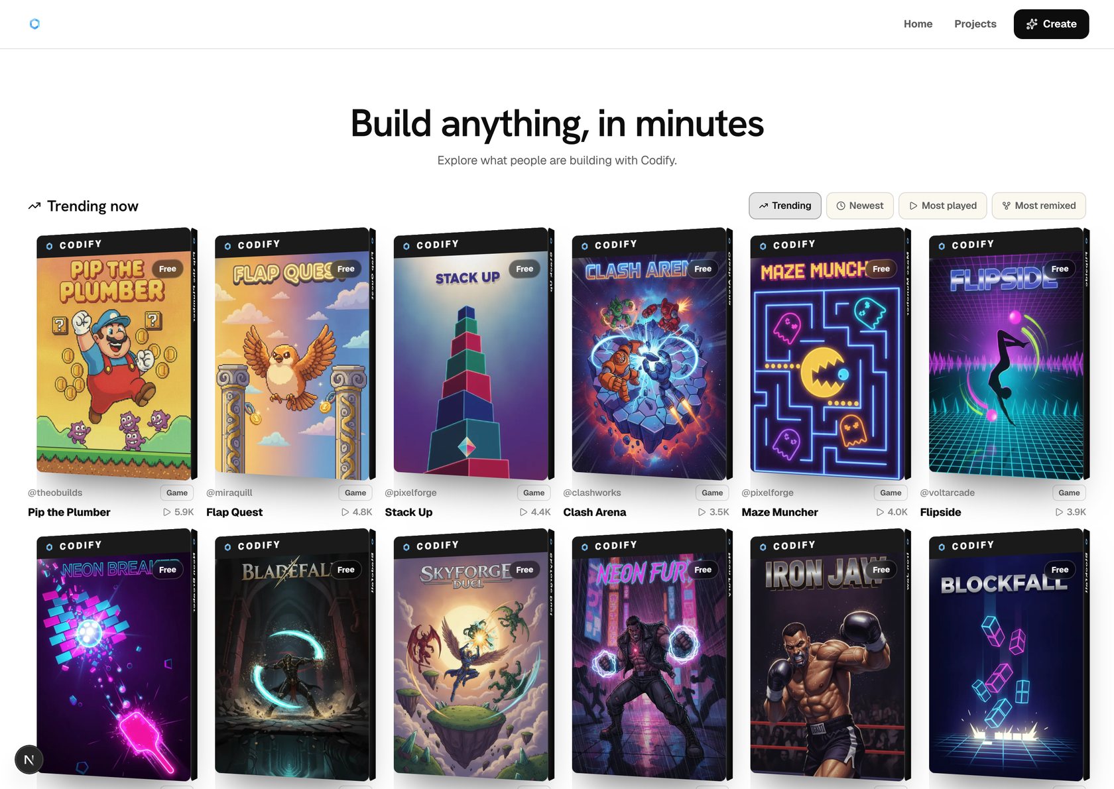
Task: Click play icon beside 4.0K
Action: (881, 512)
